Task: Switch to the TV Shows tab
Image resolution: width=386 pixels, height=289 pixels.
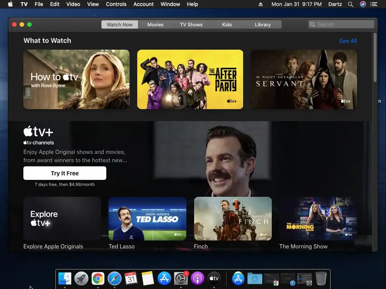Action: coord(191,24)
